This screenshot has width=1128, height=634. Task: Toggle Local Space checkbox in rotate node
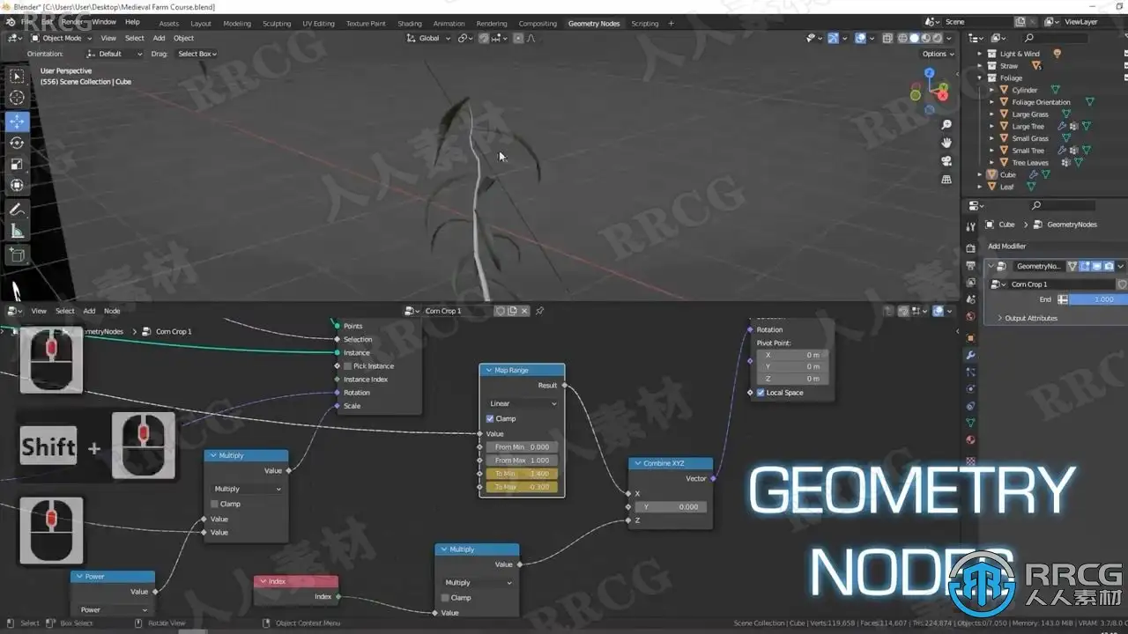[761, 393]
